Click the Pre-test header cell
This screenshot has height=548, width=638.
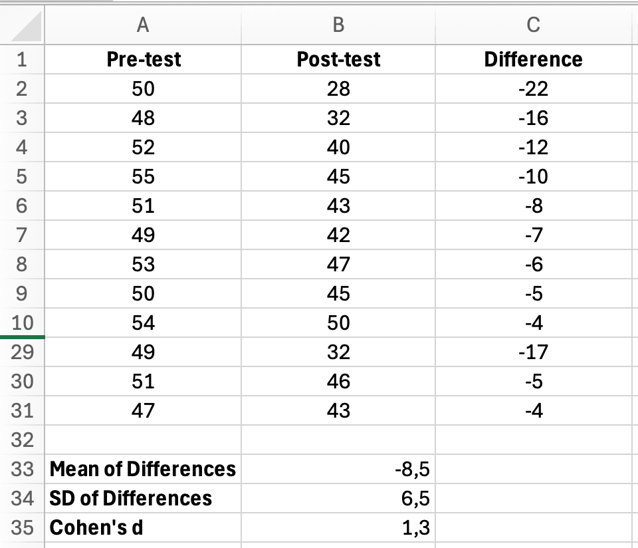pyautogui.click(x=142, y=59)
